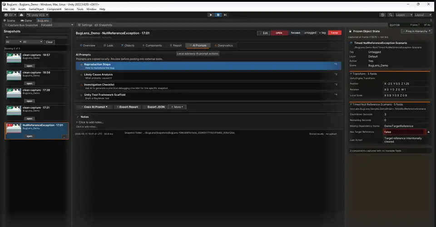Image resolution: width=436 pixels, height=227 pixels.
Task: Click the warning triangle beside false value
Action: point(428,132)
